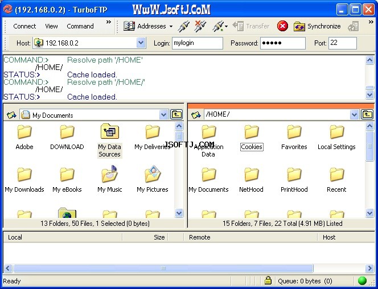The image size is (378, 289).
Task: Open the Addresses dropdown arrow
Action: click(x=171, y=26)
